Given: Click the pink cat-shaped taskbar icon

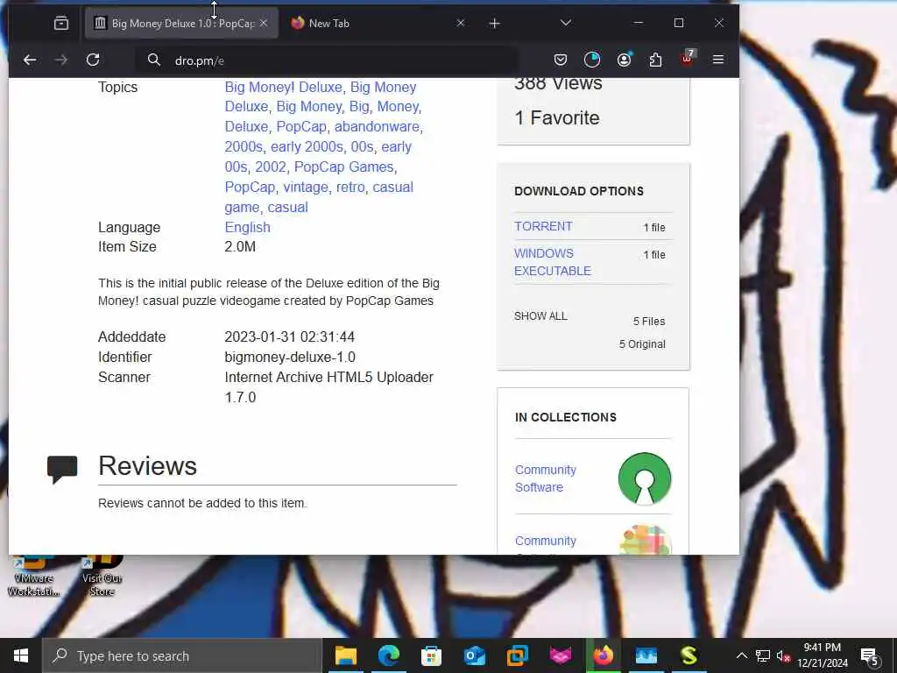Looking at the screenshot, I should point(560,655).
